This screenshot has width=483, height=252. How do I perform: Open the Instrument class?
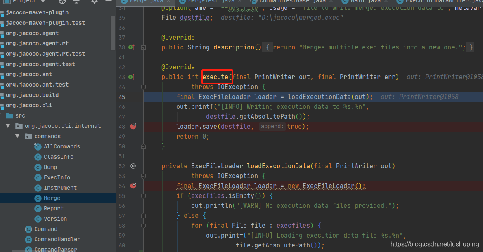(x=60, y=188)
